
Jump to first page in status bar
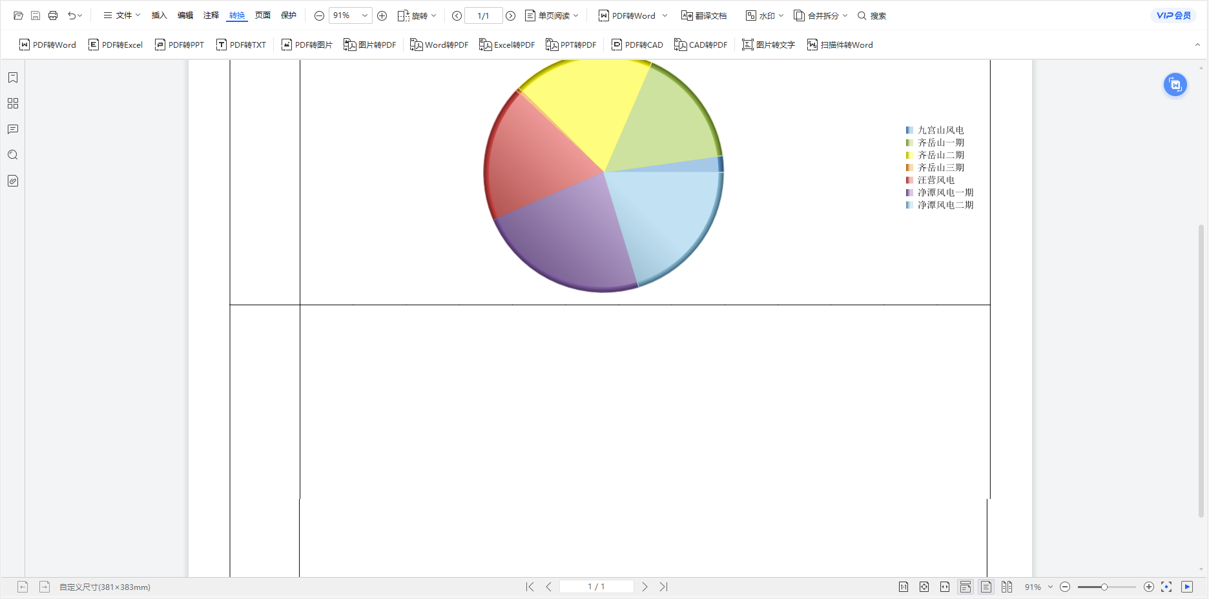530,587
